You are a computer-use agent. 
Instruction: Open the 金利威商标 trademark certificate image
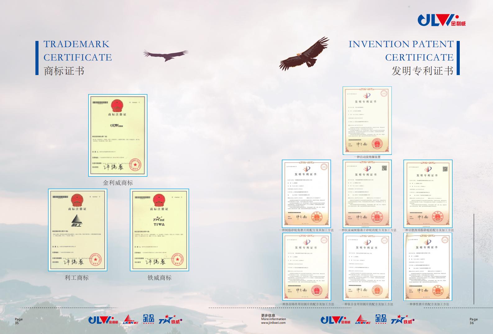click(x=118, y=136)
